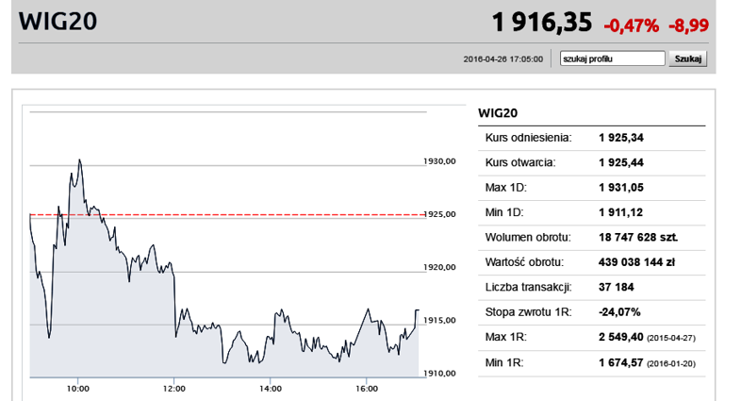Click the index value 1 916,35
The width and height of the screenshot is (741, 401).
541,23
